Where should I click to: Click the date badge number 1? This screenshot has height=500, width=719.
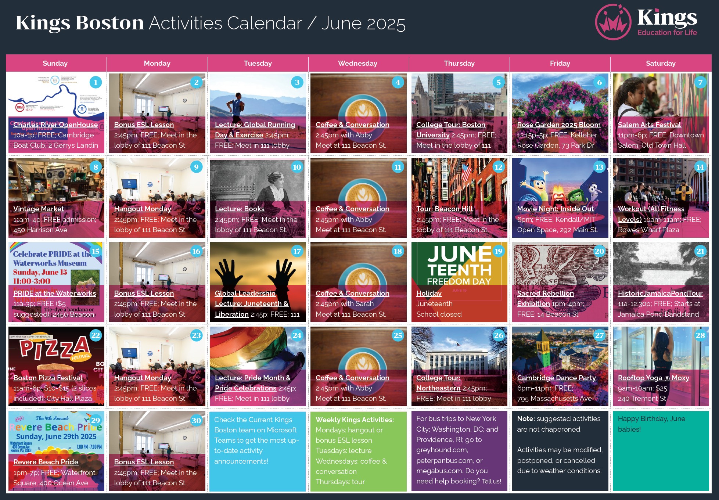(96, 82)
